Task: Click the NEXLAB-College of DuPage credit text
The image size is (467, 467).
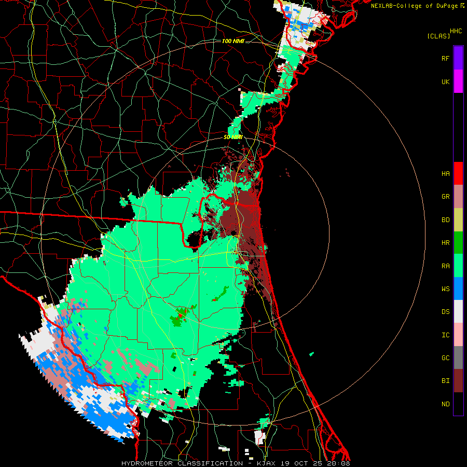Action: coord(414,6)
